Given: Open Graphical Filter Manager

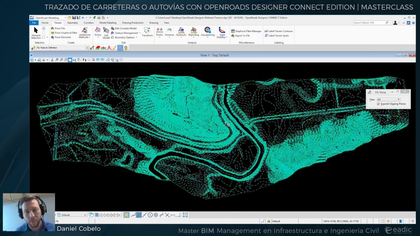Looking at the screenshot, I should (246, 31).
